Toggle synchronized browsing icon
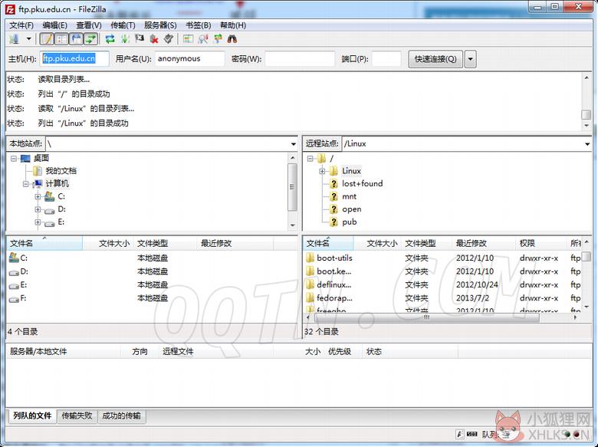 pos(218,39)
